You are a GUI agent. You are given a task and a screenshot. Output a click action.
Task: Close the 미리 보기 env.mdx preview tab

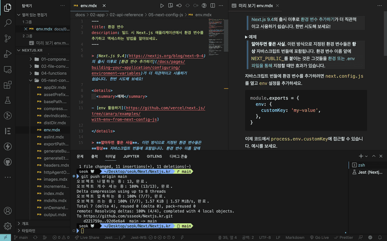pyautogui.click(x=277, y=6)
